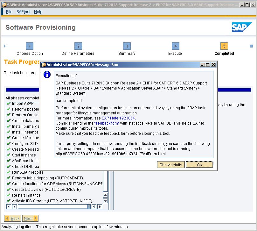Click the checkmark beside Run ABAP reports

[9, 172]
